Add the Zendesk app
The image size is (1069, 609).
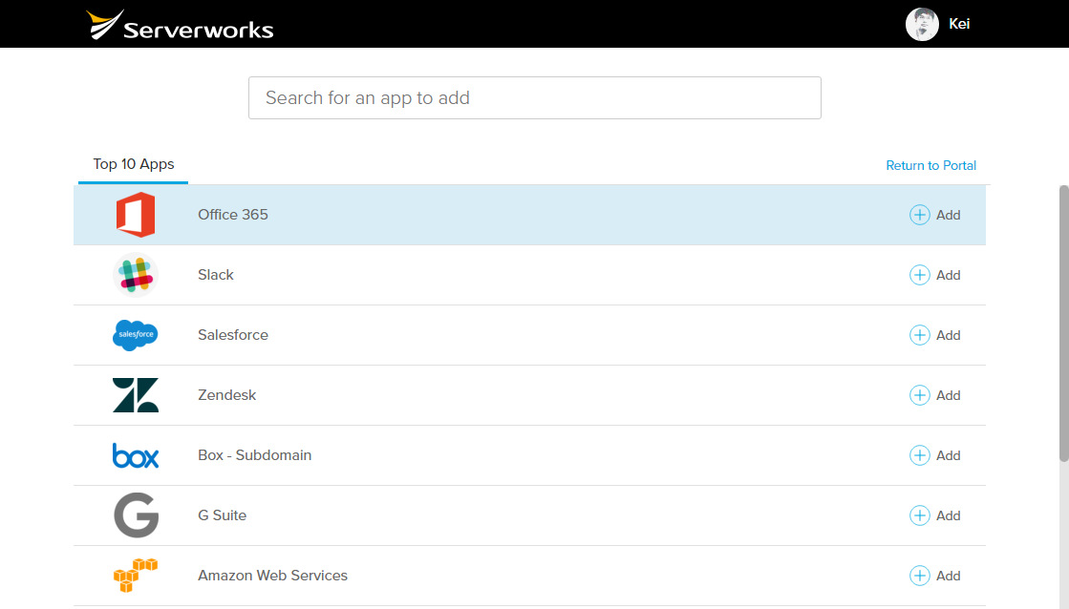pyautogui.click(x=934, y=395)
